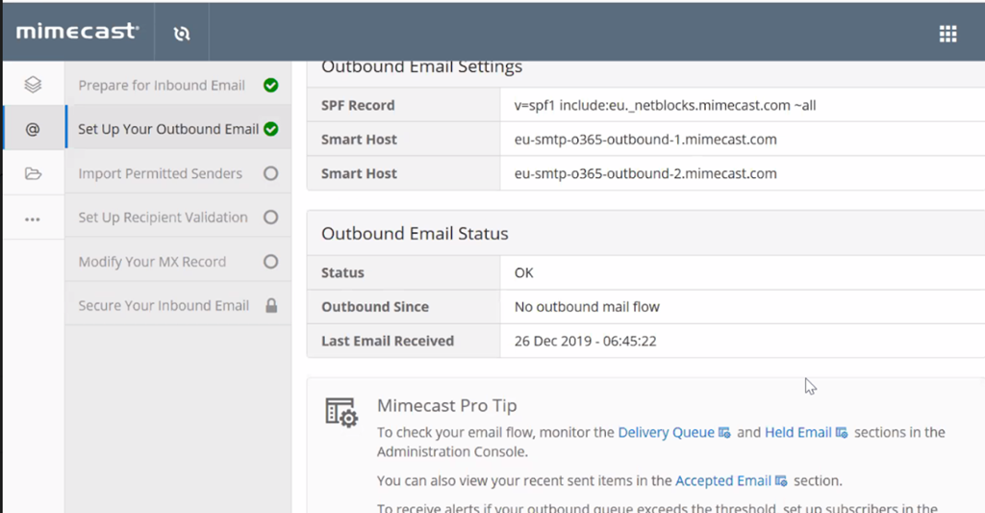Select the layers icon in sidebar

33,85
